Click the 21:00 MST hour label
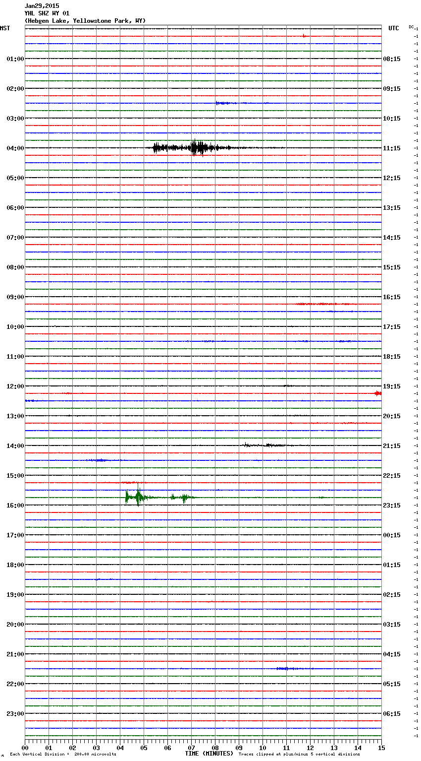 (15, 654)
